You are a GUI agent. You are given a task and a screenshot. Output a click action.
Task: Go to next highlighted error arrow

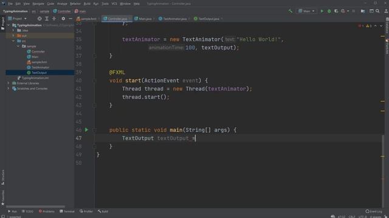(x=381, y=25)
